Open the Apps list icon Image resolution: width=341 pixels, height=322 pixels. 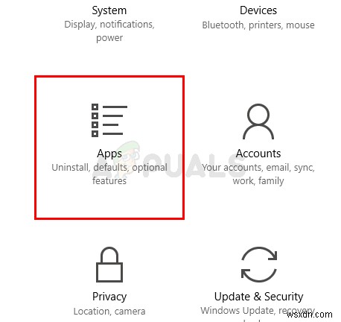[x=109, y=120]
